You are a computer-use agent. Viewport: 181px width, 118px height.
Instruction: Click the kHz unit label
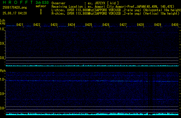(x=3, y=23)
